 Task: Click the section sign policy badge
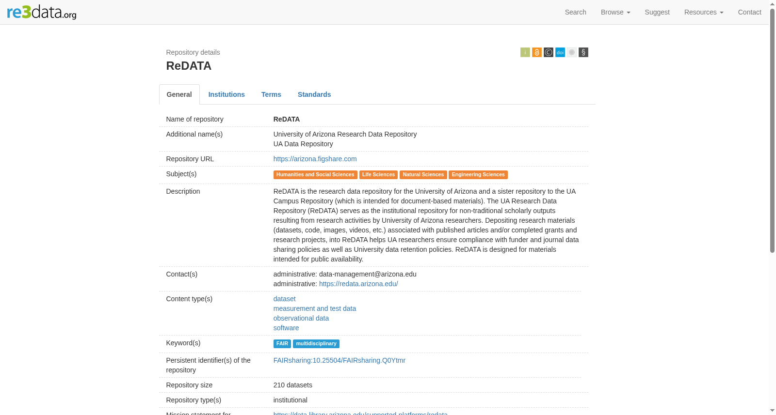[x=583, y=52]
